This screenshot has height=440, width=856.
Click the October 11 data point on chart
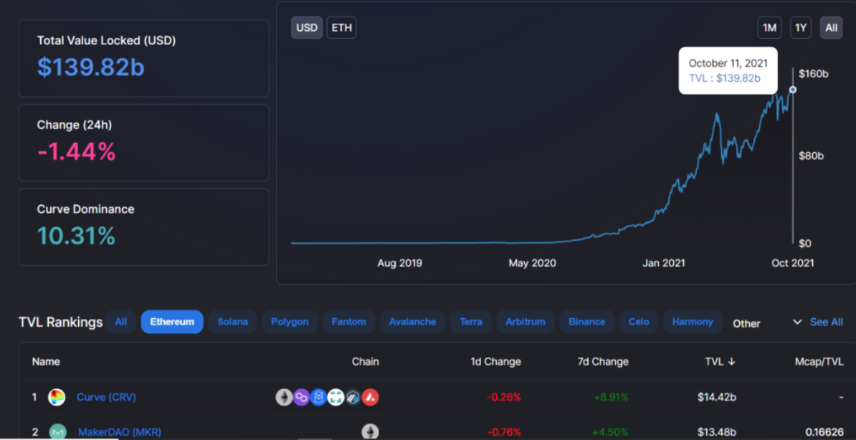(x=793, y=90)
